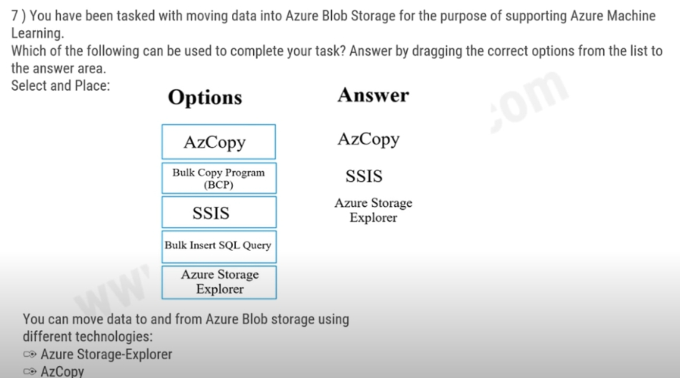
Task: Click the AzCopy explanation bullet text
Action: 62,372
